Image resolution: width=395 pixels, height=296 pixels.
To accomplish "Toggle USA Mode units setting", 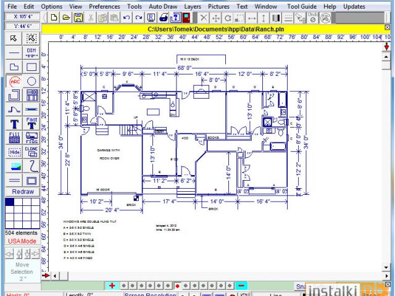I will pos(21,241).
